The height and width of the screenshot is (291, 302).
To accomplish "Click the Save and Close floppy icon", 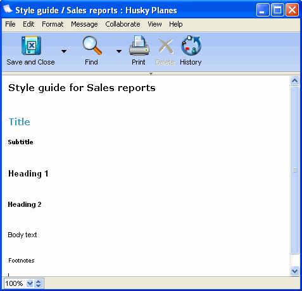I will (x=31, y=46).
